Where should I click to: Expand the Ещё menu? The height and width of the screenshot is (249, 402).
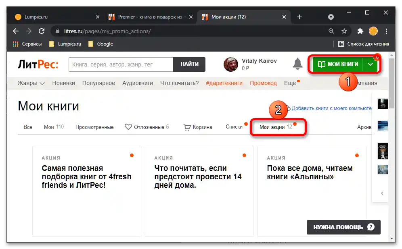[x=290, y=83]
